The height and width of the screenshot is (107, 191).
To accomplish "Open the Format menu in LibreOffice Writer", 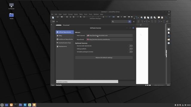I will pos(70,14).
